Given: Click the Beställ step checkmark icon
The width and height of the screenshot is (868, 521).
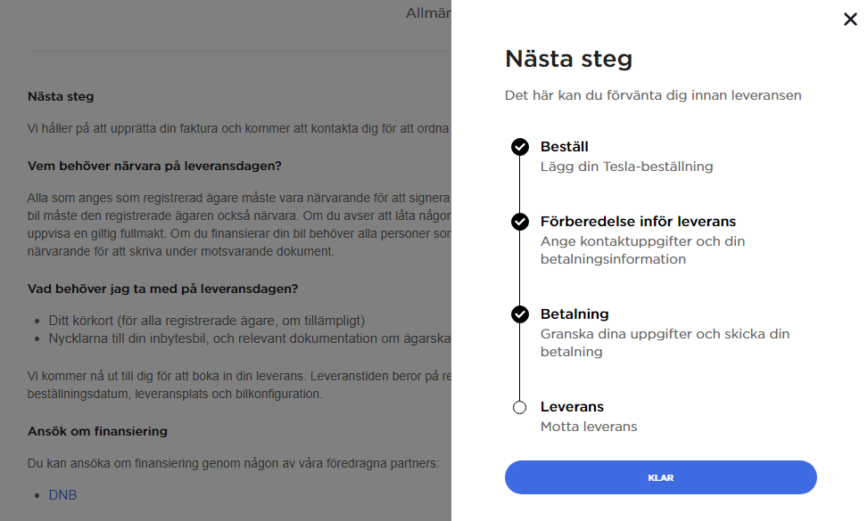Looking at the screenshot, I should point(520,147).
